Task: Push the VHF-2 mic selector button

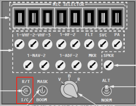Action: [x=34, y=18]
